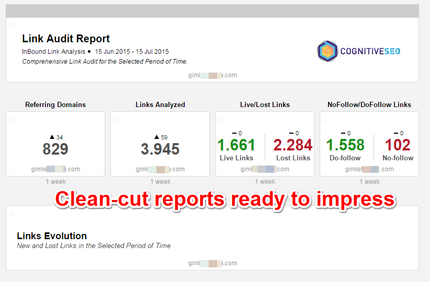Viewport: 430px width, 282px height.
Task: Click the domain name in the Links Analyzed card
Action: pos(160,169)
